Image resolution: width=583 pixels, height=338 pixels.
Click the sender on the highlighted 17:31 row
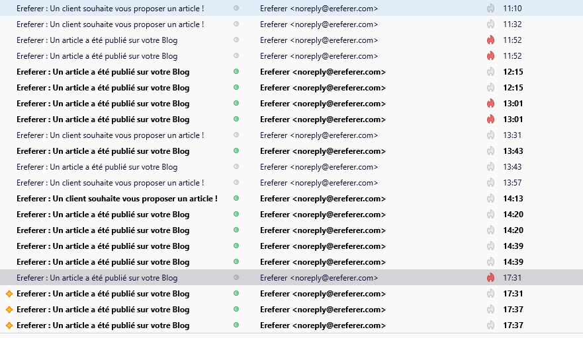[x=319, y=278]
